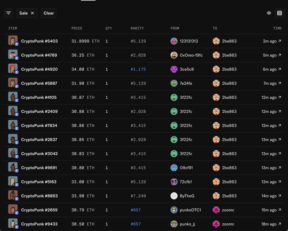Click the TO column header
Image resolution: width=288 pixels, height=231 pixels.
click(215, 28)
